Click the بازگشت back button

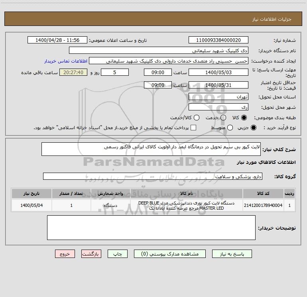[x=91, y=254]
